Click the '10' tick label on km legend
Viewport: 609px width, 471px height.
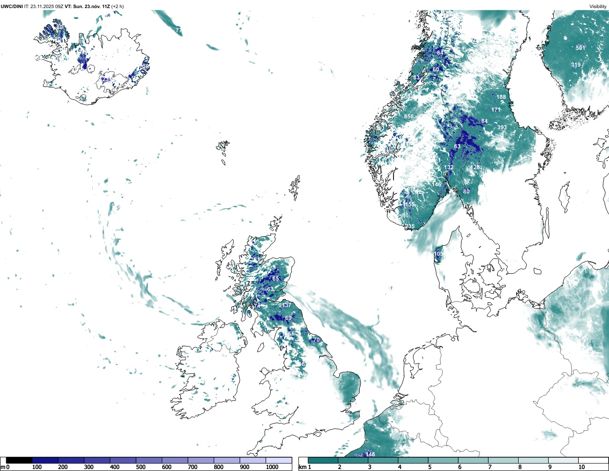(581, 467)
